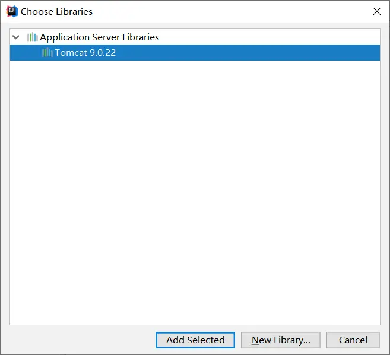Click the New Library... button

[280, 340]
